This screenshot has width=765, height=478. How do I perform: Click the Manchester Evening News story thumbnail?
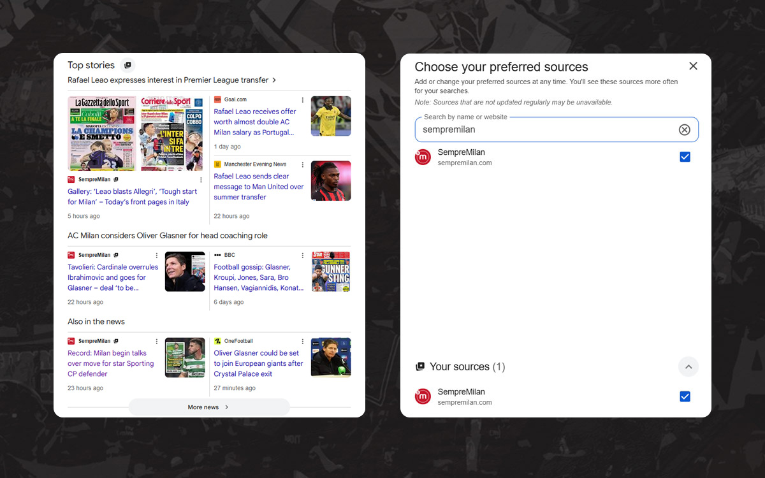(331, 181)
